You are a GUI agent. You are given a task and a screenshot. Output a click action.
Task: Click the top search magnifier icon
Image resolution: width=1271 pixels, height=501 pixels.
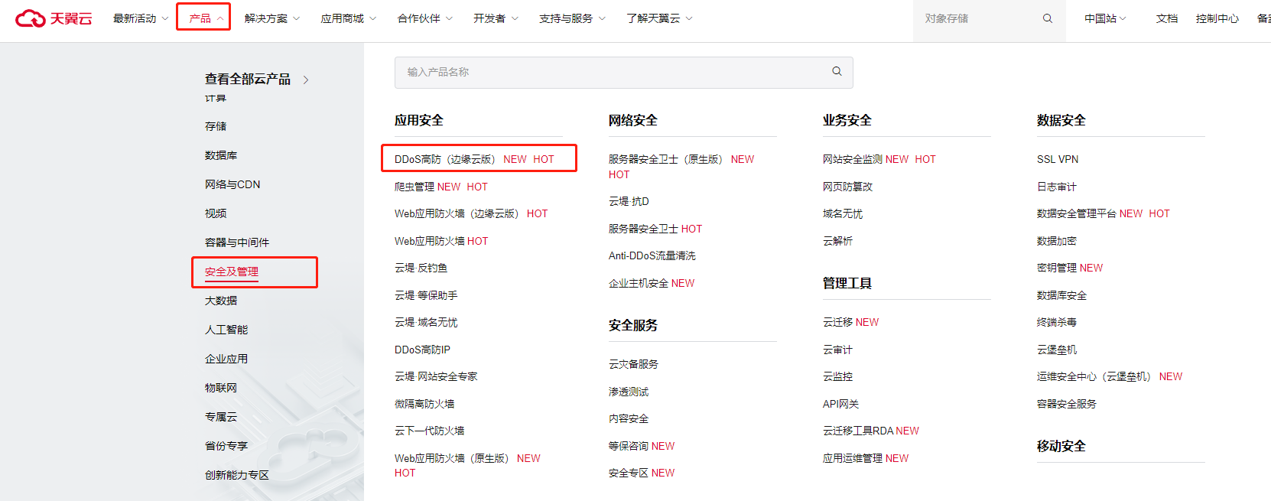[x=1048, y=18]
